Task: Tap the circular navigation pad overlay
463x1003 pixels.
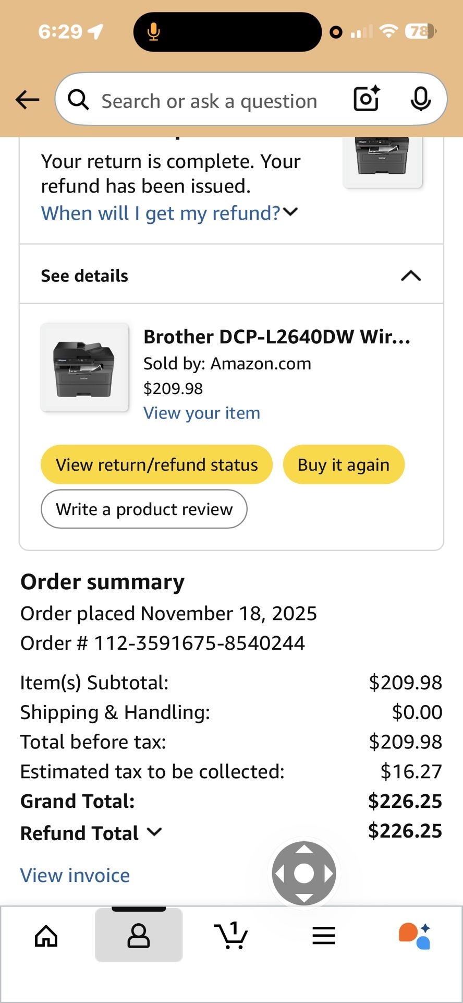Action: point(304,873)
